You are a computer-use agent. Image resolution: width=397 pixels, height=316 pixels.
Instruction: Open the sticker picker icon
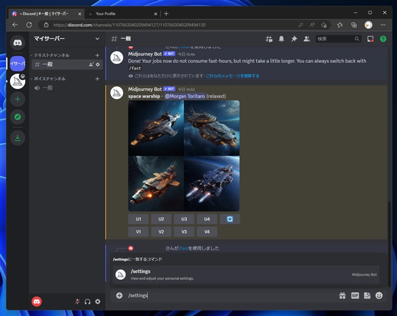click(367, 295)
